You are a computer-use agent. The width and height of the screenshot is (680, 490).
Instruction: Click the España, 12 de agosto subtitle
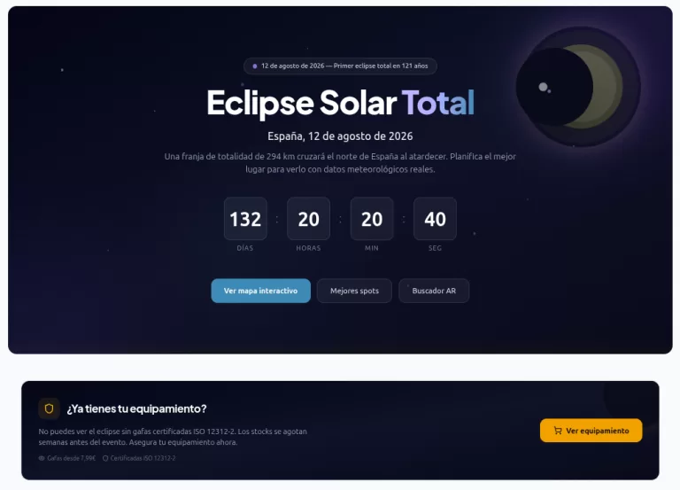(x=340, y=136)
